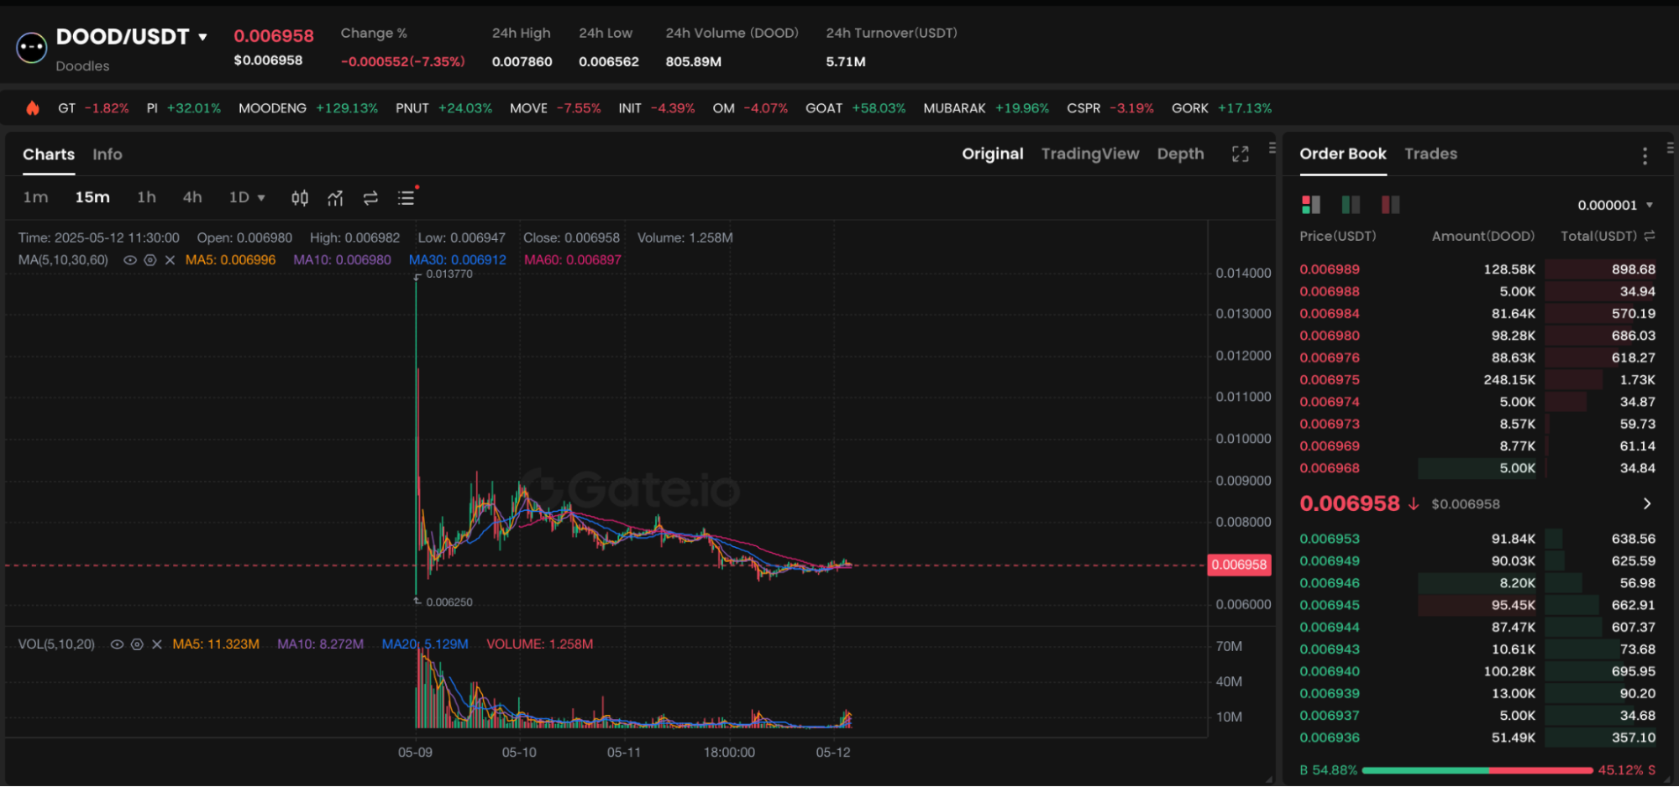This screenshot has height=787, width=1679.
Task: Open the CSPR ticker link
Action: tap(1110, 108)
